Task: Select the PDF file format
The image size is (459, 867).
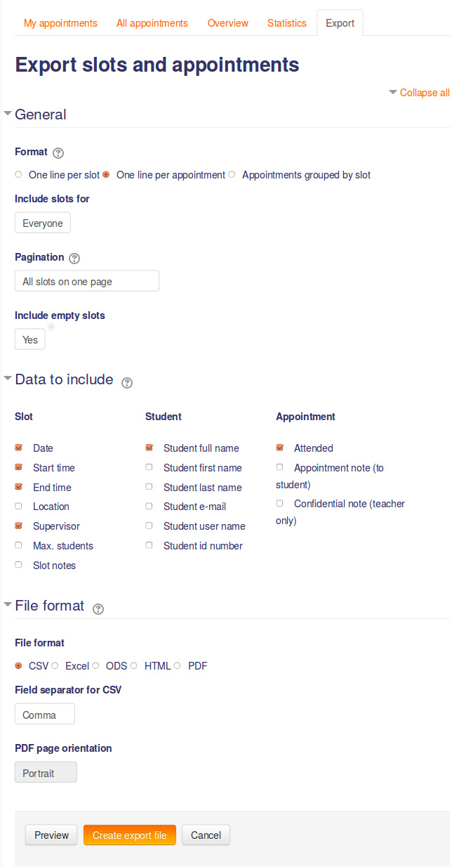Action: pyautogui.click(x=177, y=665)
